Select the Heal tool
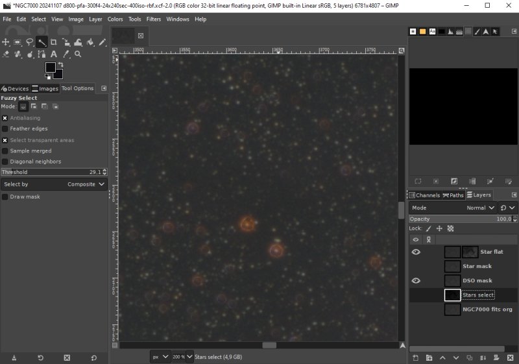 coord(18,54)
